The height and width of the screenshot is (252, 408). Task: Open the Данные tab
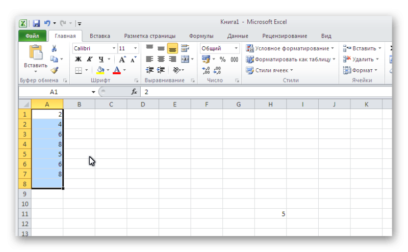tap(238, 36)
